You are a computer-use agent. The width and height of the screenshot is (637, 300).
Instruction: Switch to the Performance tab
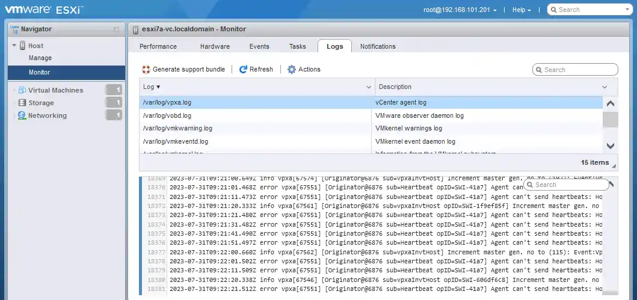(158, 46)
